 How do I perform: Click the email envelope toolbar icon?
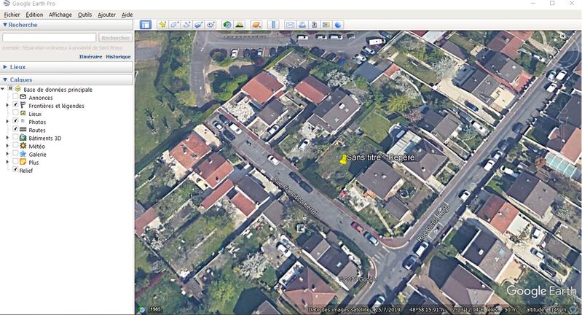[x=290, y=25]
